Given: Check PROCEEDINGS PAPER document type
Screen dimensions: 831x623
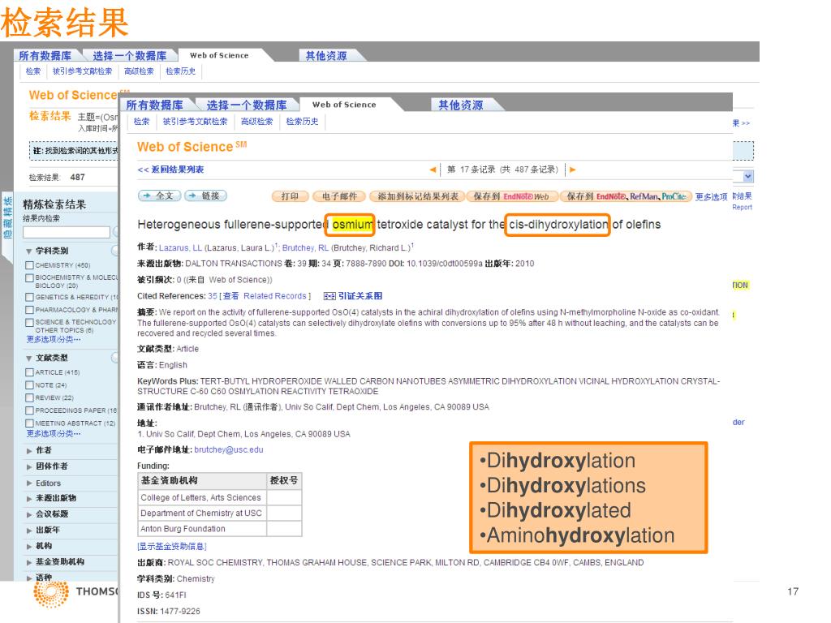Looking at the screenshot, I should point(30,410).
